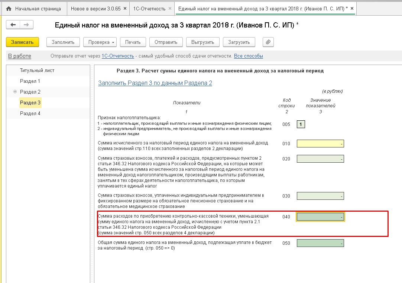Switch to Новое в версии 3.0.65 tab

pos(95,9)
